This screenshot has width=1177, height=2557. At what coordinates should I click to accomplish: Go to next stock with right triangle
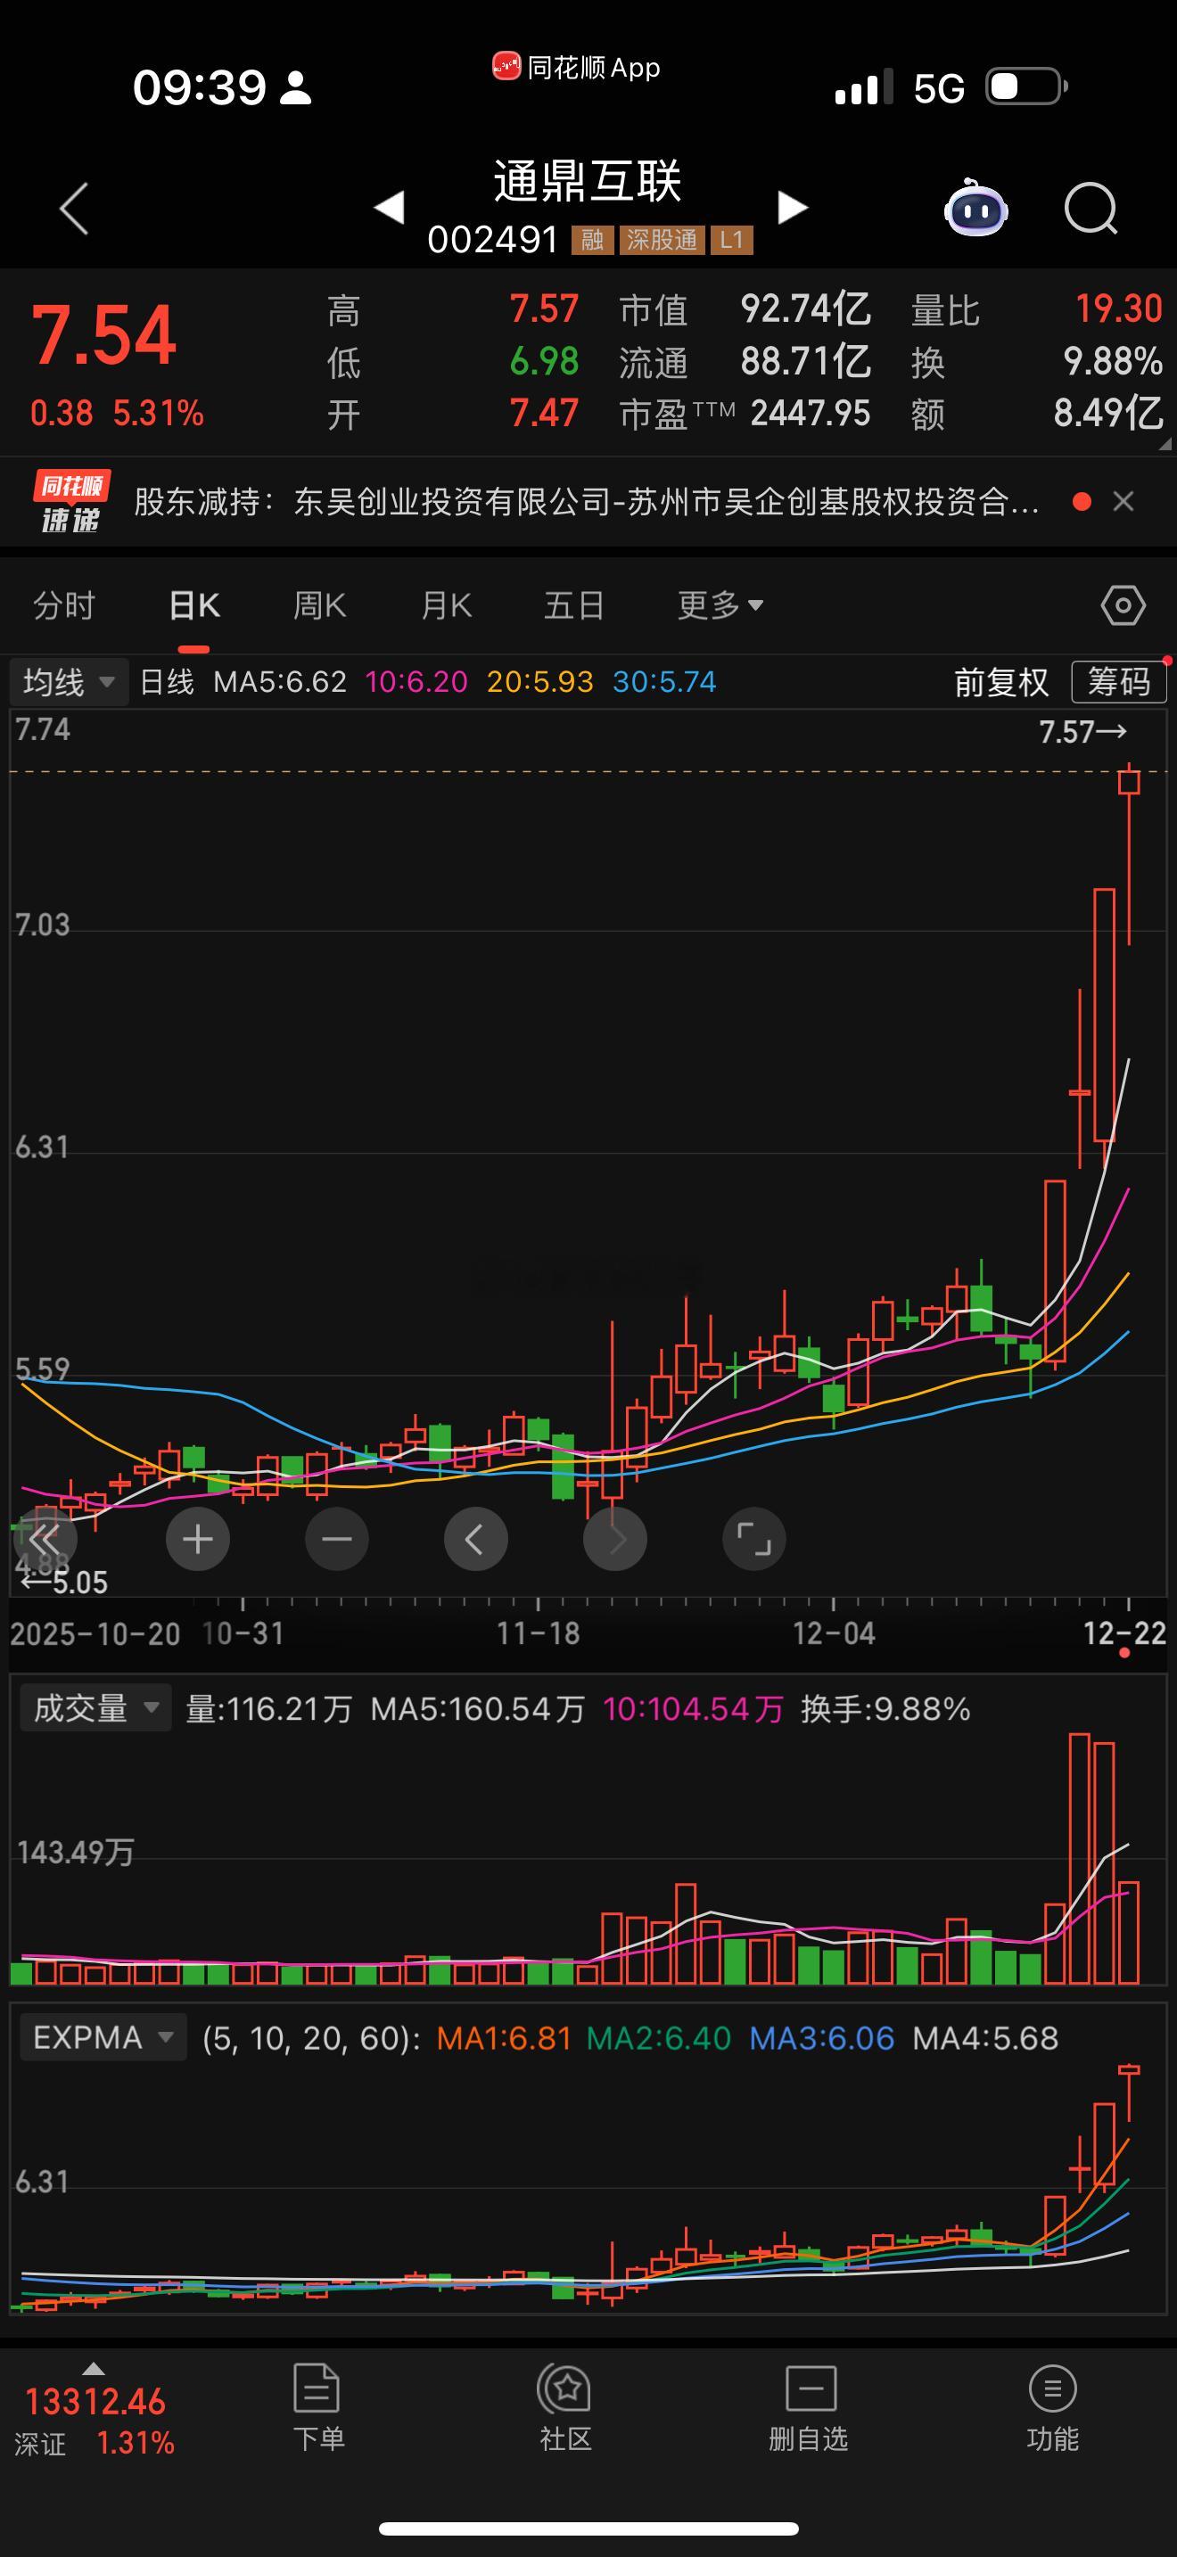[x=792, y=208]
